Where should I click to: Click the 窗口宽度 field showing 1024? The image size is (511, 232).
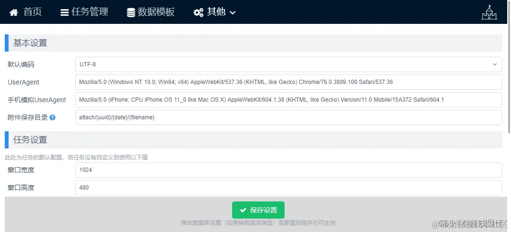point(289,169)
